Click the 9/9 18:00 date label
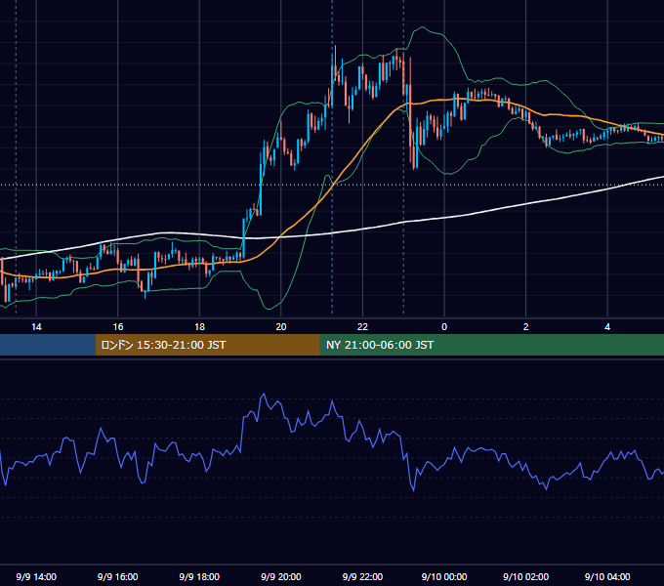 [x=199, y=576]
